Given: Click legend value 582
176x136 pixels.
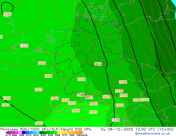Looking at the screenshot, I should (x=72, y=135).
